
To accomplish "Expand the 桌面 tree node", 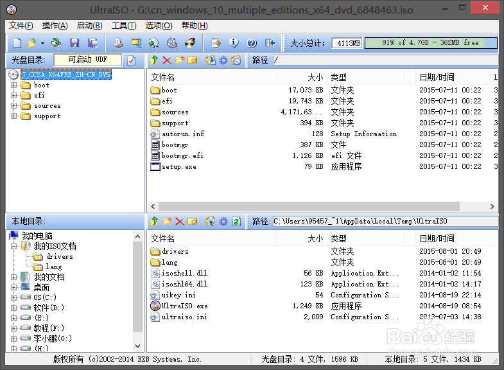I will [x=13, y=287].
